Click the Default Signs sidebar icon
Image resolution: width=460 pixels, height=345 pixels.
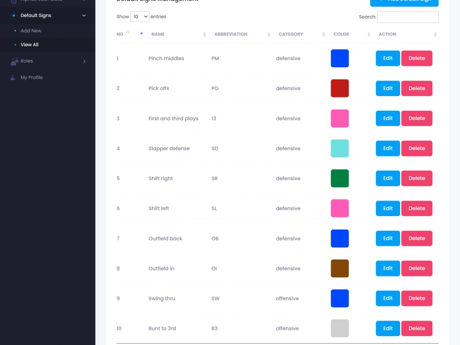click(13, 15)
